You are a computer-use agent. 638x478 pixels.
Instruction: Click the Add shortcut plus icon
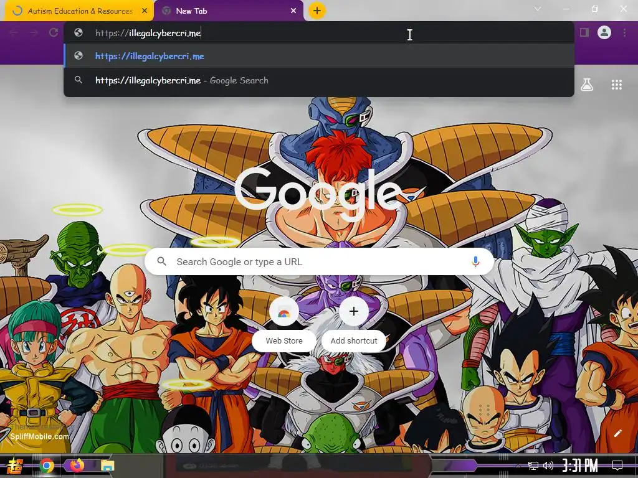(x=354, y=311)
